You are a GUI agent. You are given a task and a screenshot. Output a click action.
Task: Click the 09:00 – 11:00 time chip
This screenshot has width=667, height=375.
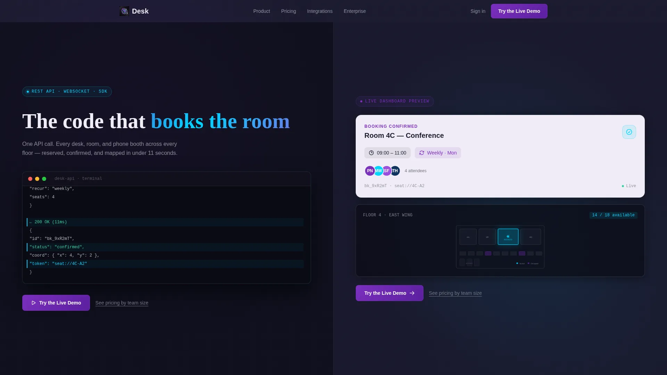(387, 153)
